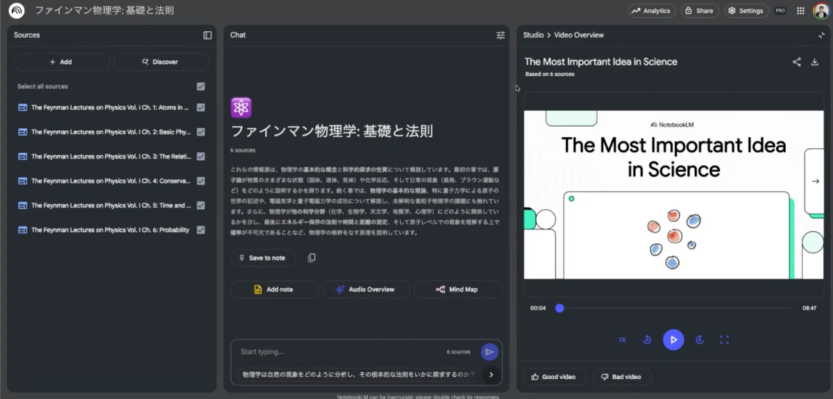Share the video overview
This screenshot has height=399, width=833.
pos(796,62)
